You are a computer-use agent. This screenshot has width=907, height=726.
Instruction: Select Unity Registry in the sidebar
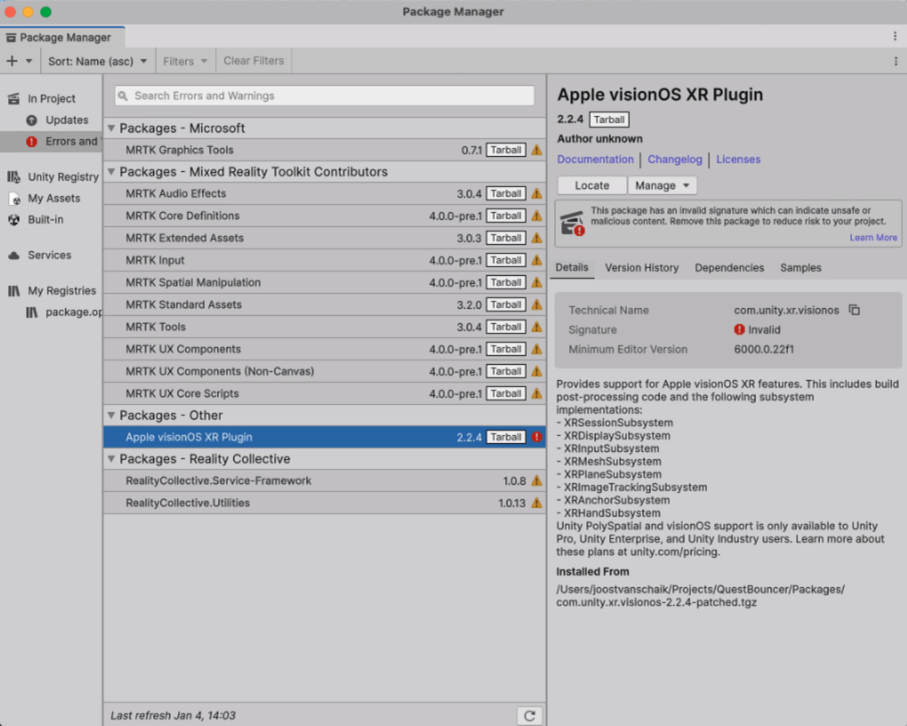point(63,177)
